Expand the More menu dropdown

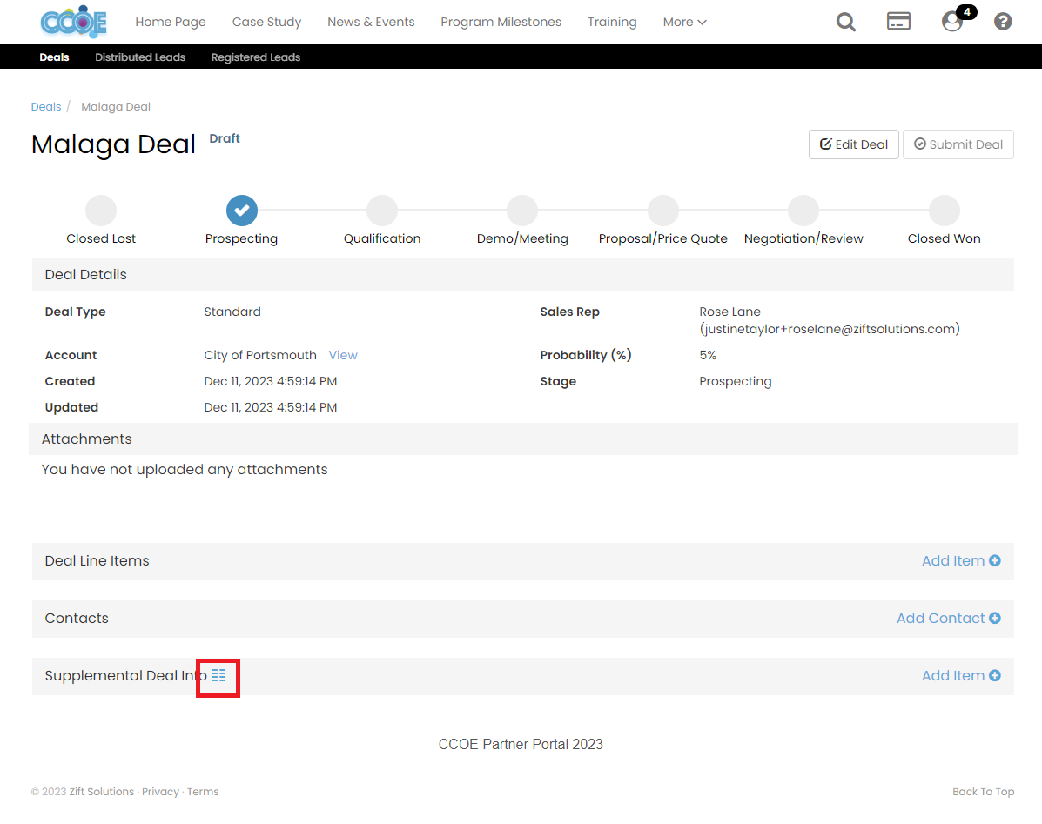tap(684, 22)
